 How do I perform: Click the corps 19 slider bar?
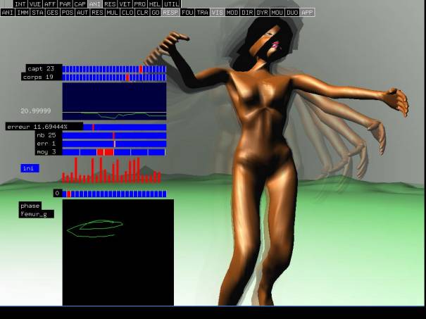pyautogui.click(x=114, y=77)
